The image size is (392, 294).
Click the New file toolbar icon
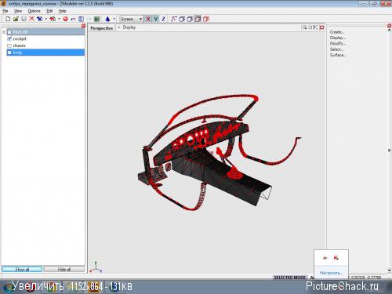click(x=8, y=19)
